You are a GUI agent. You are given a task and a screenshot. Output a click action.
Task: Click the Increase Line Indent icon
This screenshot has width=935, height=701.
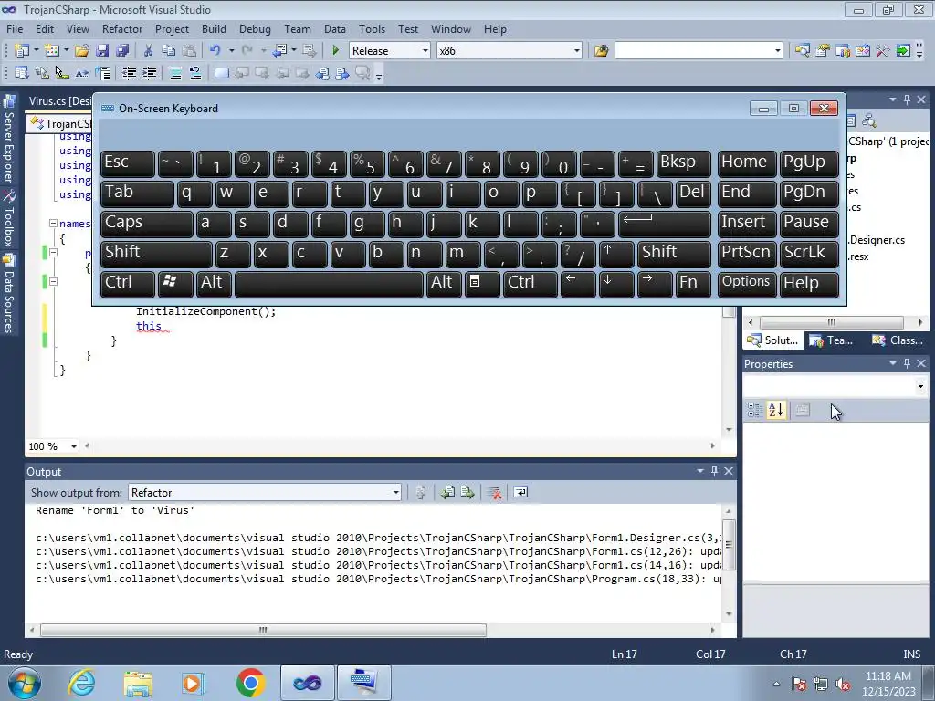pyautogui.click(x=150, y=73)
